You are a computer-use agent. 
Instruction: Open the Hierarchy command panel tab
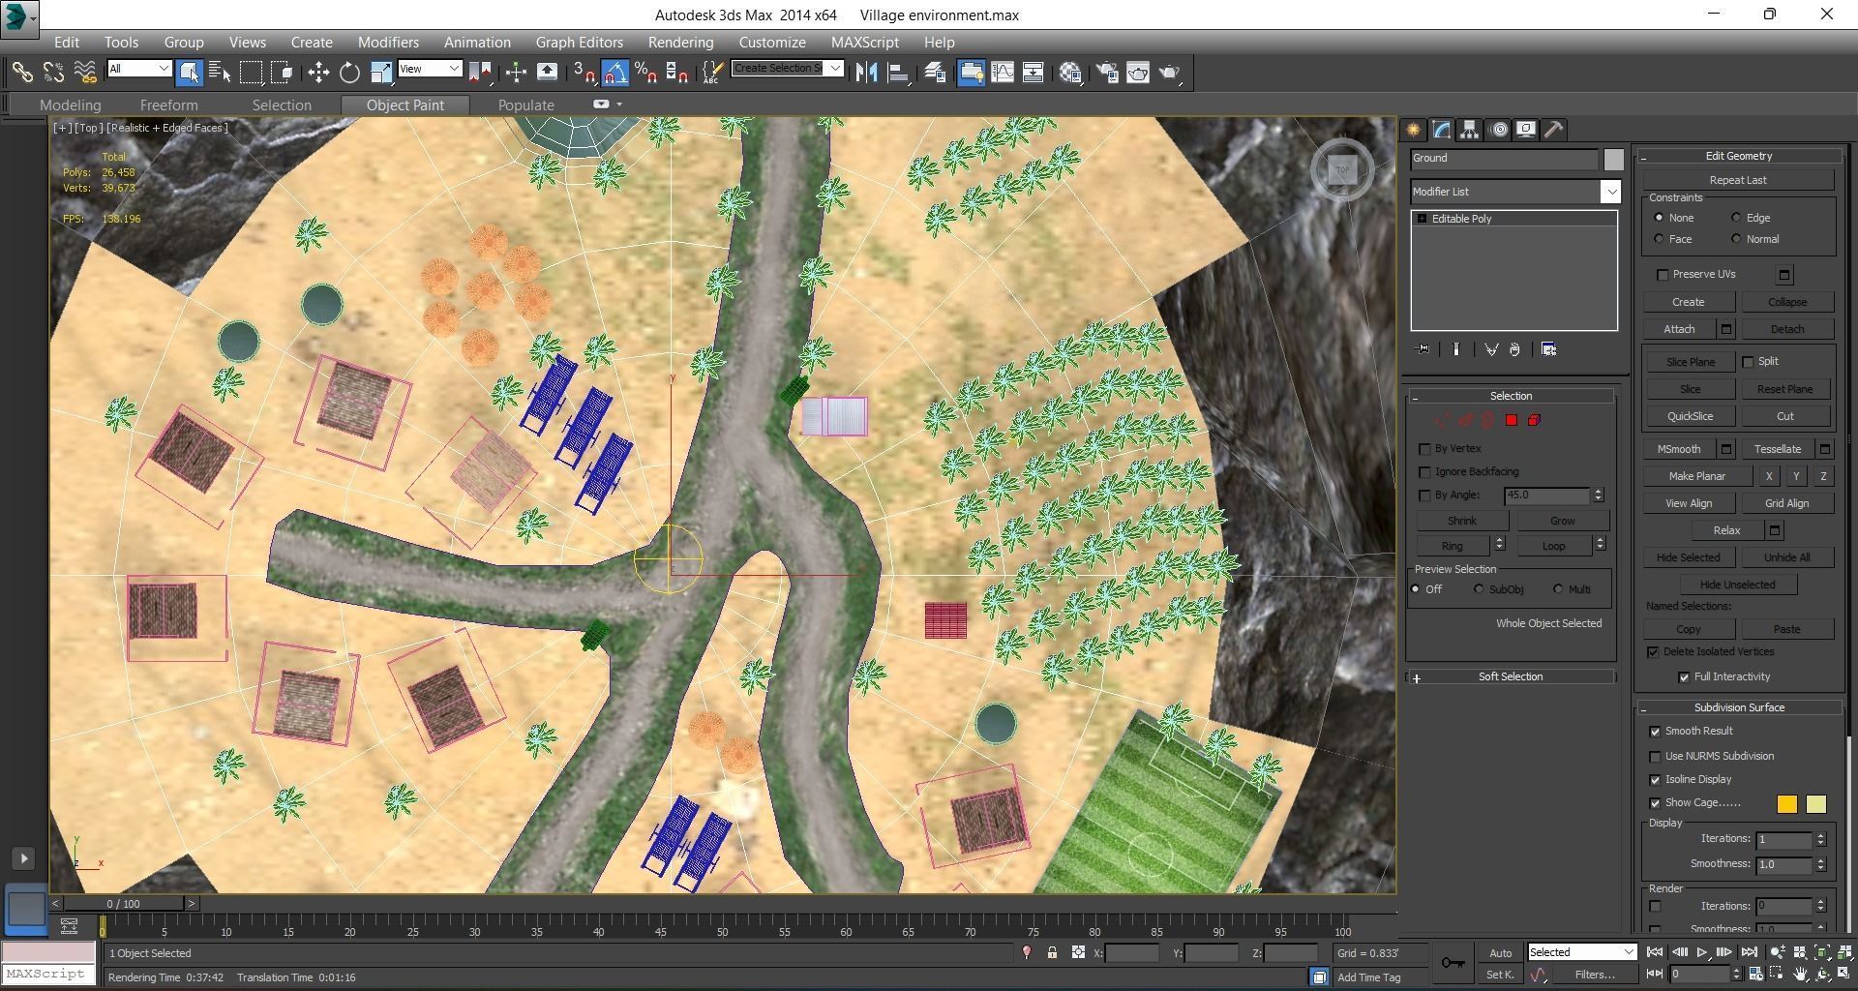click(1469, 130)
